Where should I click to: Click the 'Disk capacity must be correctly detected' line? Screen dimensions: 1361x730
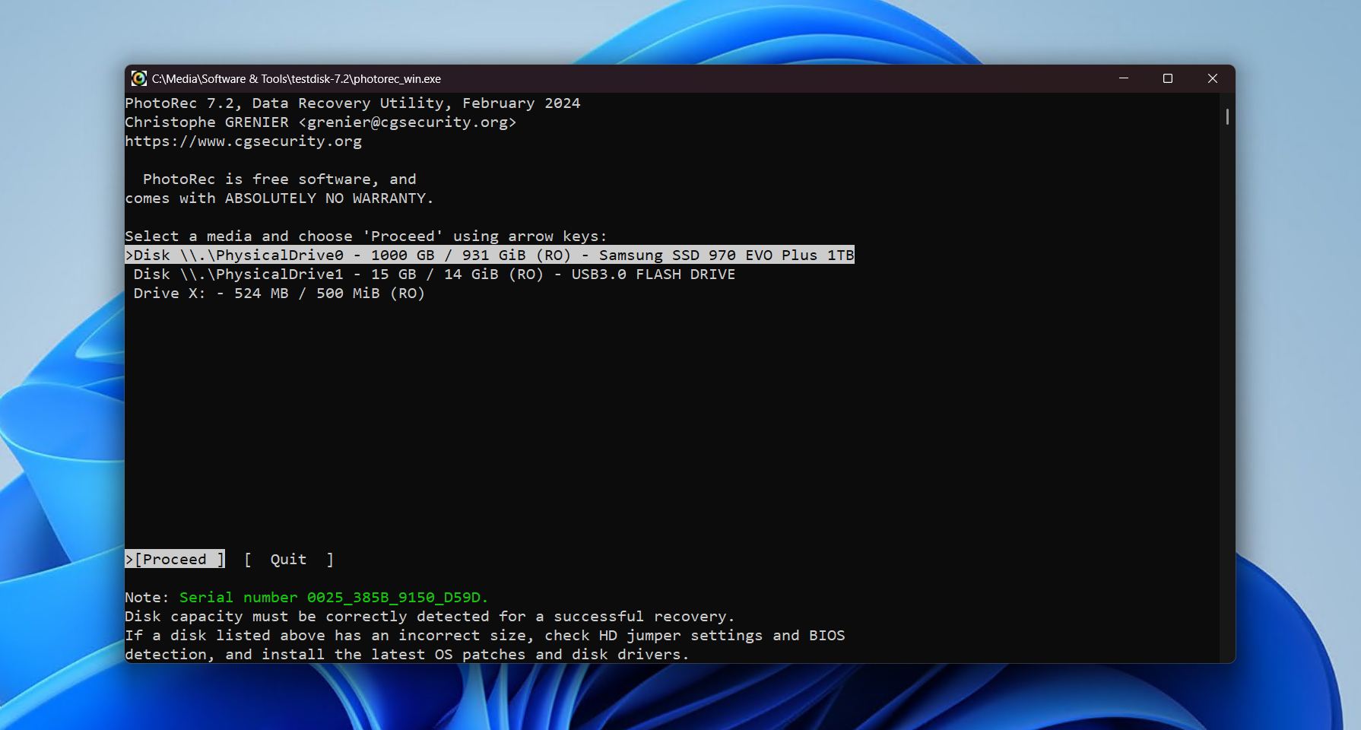430,617
